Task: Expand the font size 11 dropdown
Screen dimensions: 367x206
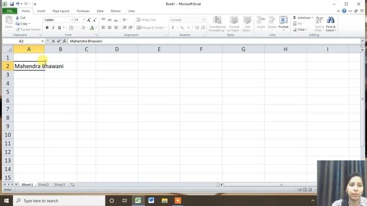Action: click(x=84, y=20)
